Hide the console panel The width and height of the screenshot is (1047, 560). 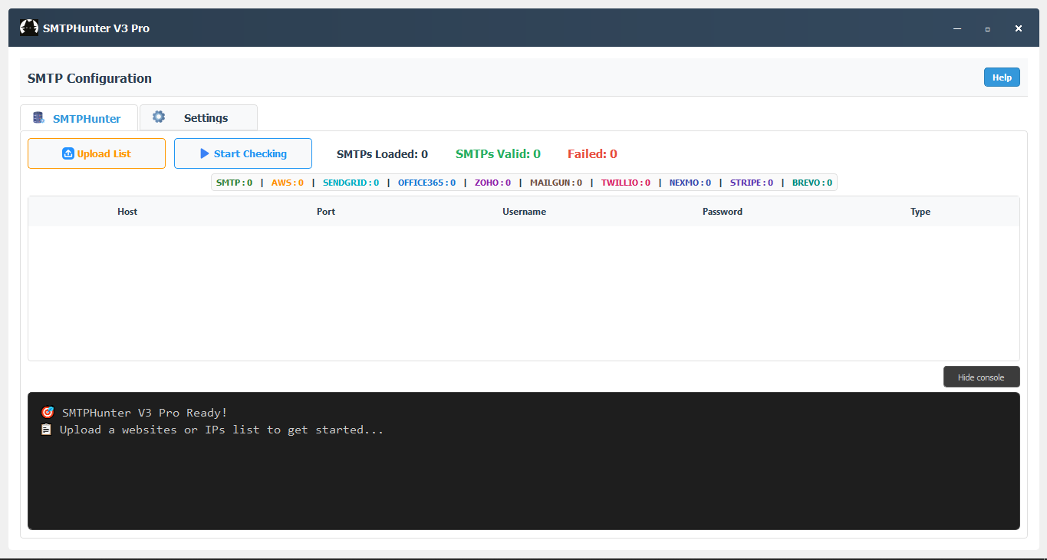981,377
